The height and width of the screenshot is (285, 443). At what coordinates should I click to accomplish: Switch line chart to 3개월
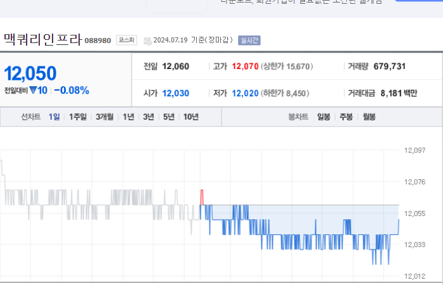(x=104, y=117)
